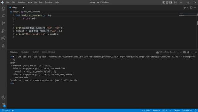Split the terminal panel

(x=184, y=52)
